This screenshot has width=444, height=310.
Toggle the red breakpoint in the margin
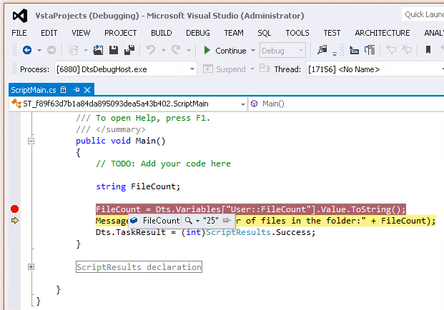[14, 209]
